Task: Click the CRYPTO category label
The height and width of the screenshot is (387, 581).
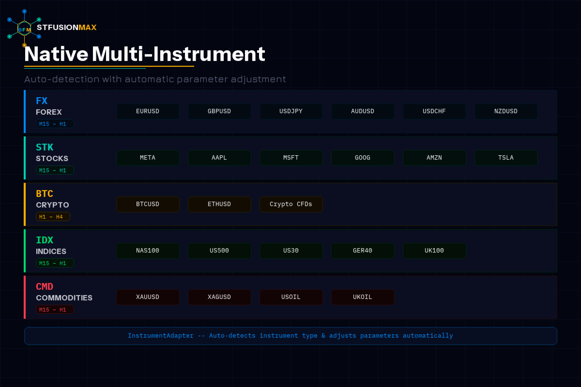Action: (x=52, y=205)
